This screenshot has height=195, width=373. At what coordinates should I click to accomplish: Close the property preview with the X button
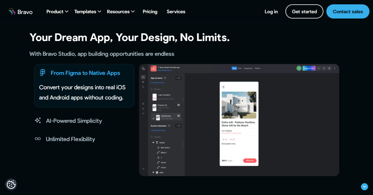[223, 87]
